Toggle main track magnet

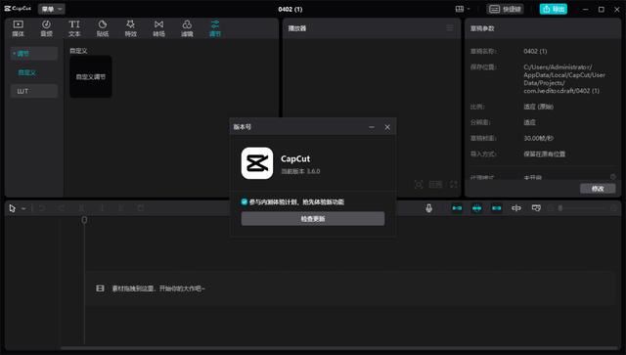[457, 208]
